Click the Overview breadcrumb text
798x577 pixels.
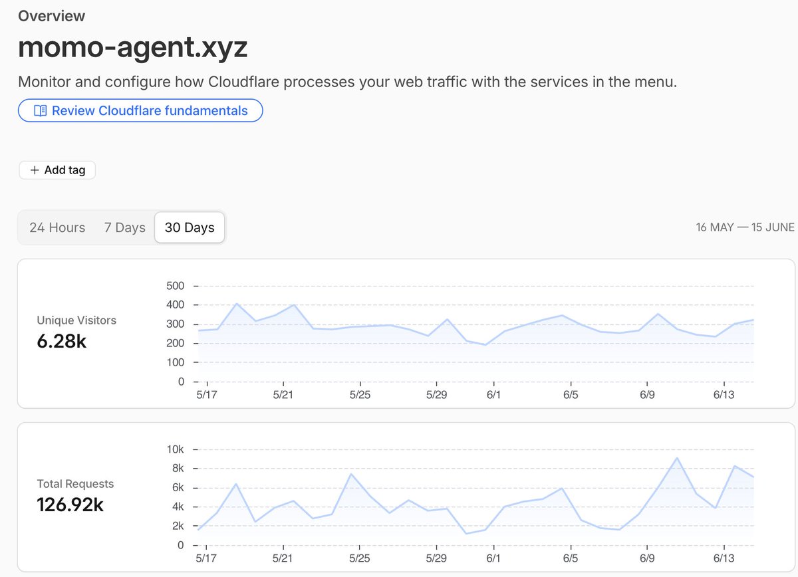[52, 16]
